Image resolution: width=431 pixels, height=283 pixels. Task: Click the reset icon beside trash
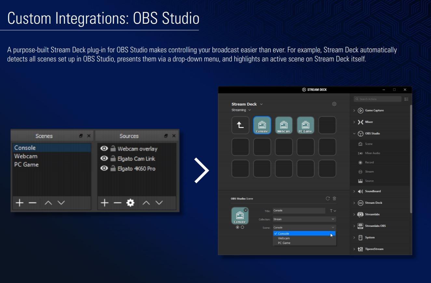tap(328, 199)
